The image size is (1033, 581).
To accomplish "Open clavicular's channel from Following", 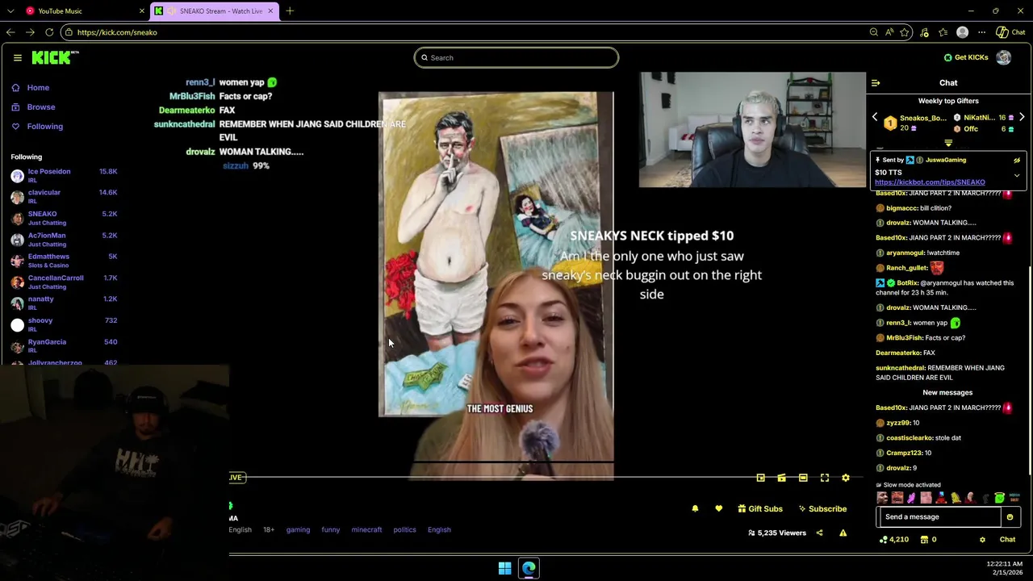I will click(x=64, y=196).
